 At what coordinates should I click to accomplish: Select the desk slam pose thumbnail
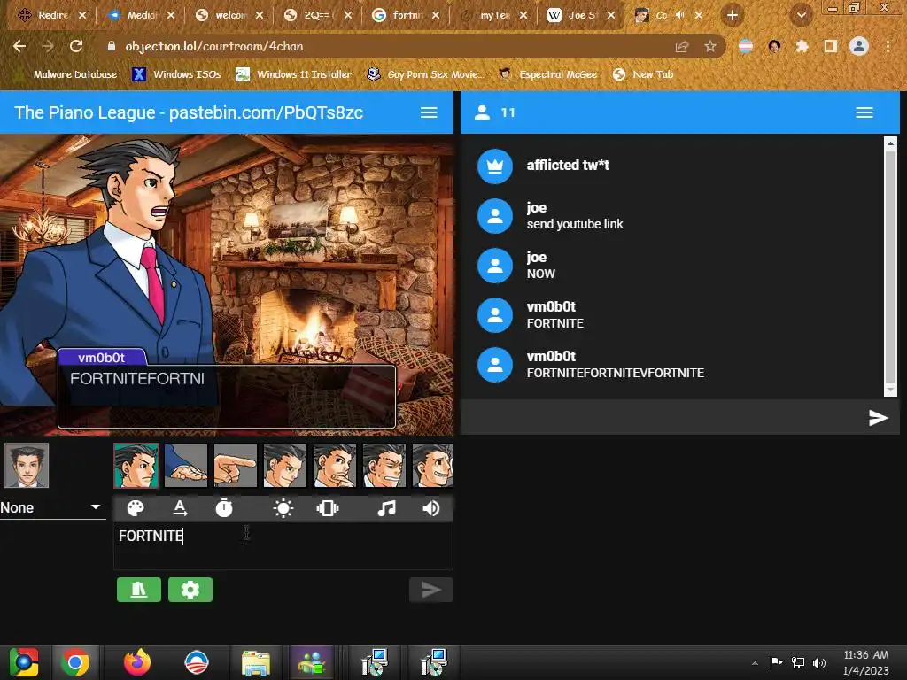pos(186,466)
